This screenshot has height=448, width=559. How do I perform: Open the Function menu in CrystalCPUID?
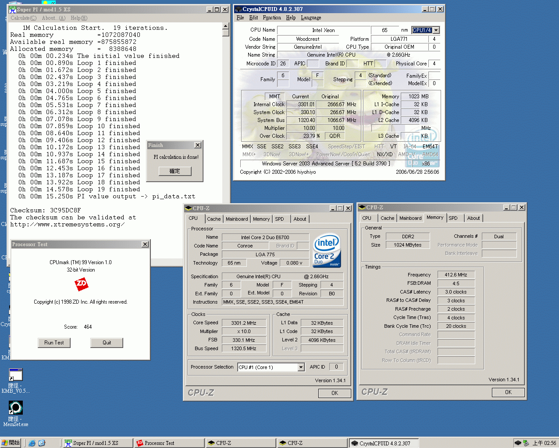272,18
